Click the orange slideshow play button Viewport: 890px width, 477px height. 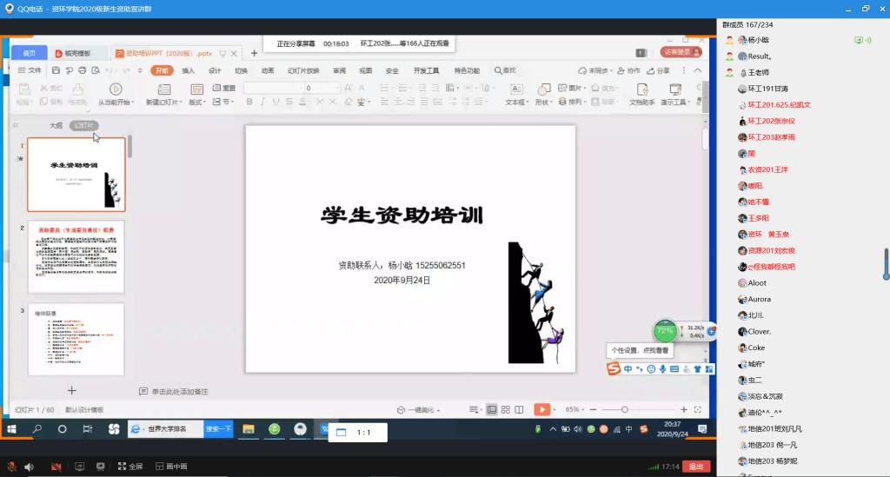[x=541, y=409]
